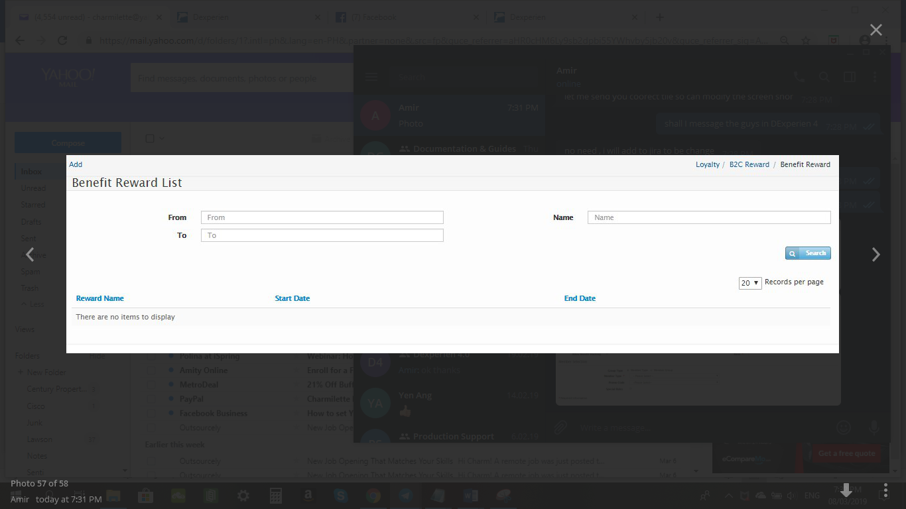Viewport: 906px width, 509px height.
Task: Open the Settings gear in the taskbar
Action: [243, 496]
